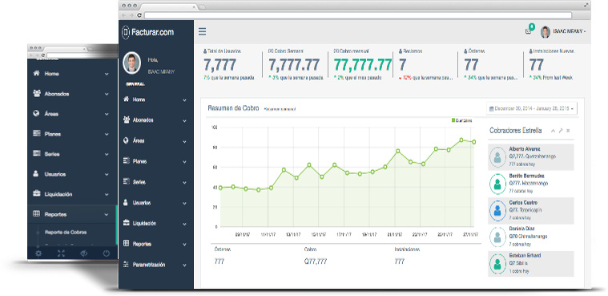Expand the Áreas chevron in the main sidebar
This screenshot has width=608, height=296.
click(x=184, y=141)
